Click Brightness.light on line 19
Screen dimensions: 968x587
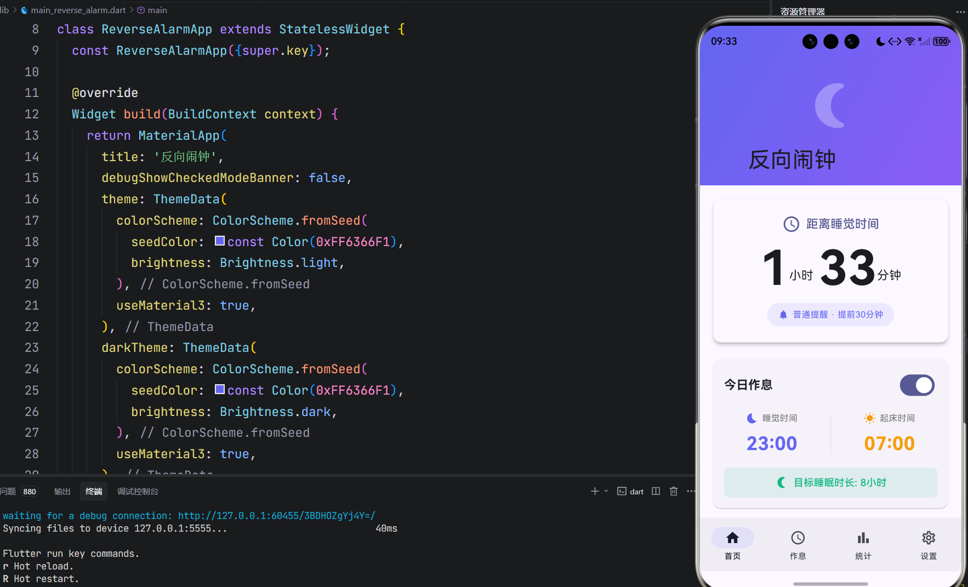(x=278, y=263)
